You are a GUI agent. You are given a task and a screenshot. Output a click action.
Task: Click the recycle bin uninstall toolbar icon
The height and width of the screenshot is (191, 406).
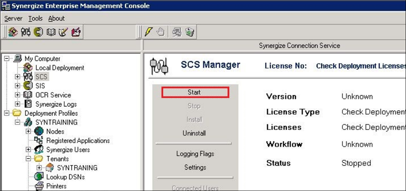tap(190, 32)
